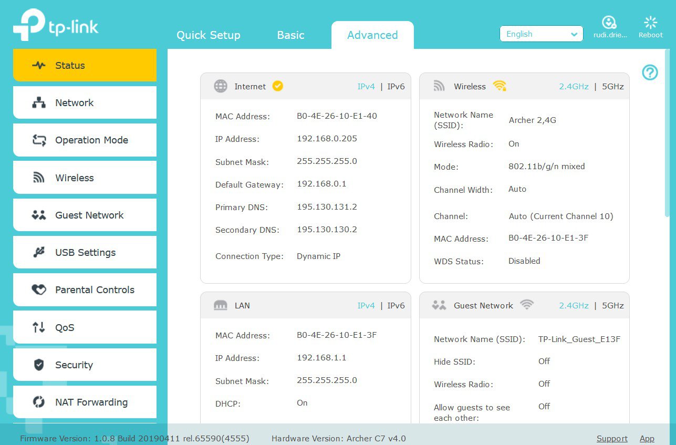Click the guest SSID TP-Link_Guest_E13F
This screenshot has width=676, height=445.
coord(579,339)
